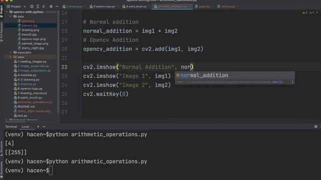Collapse the data folder arrow
This screenshot has height=180, width=321.
11,16
